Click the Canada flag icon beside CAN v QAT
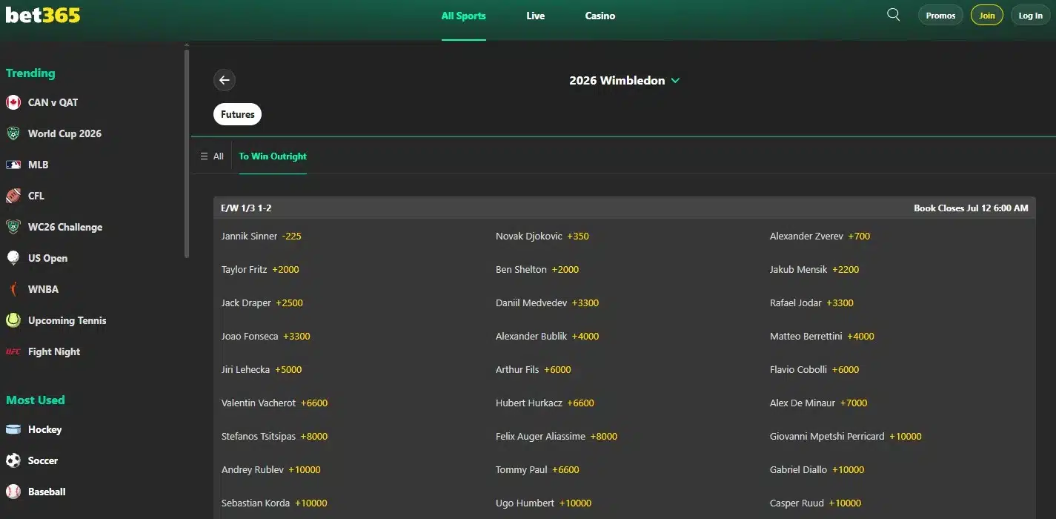The image size is (1056, 519). 13,102
